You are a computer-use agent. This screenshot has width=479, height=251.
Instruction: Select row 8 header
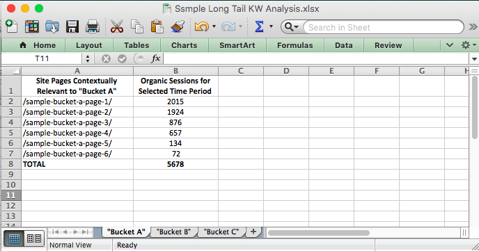pyautogui.click(x=11, y=164)
